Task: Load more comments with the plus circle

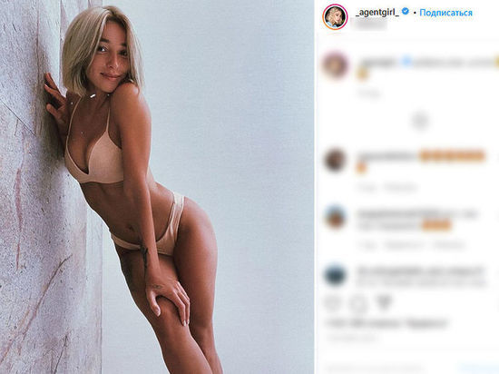Action: (x=420, y=121)
